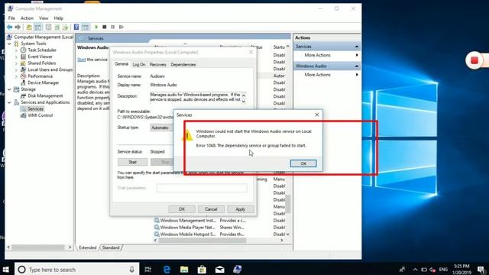Expand the Task Scheduler tree node
The image size is (489, 275).
(16, 50)
